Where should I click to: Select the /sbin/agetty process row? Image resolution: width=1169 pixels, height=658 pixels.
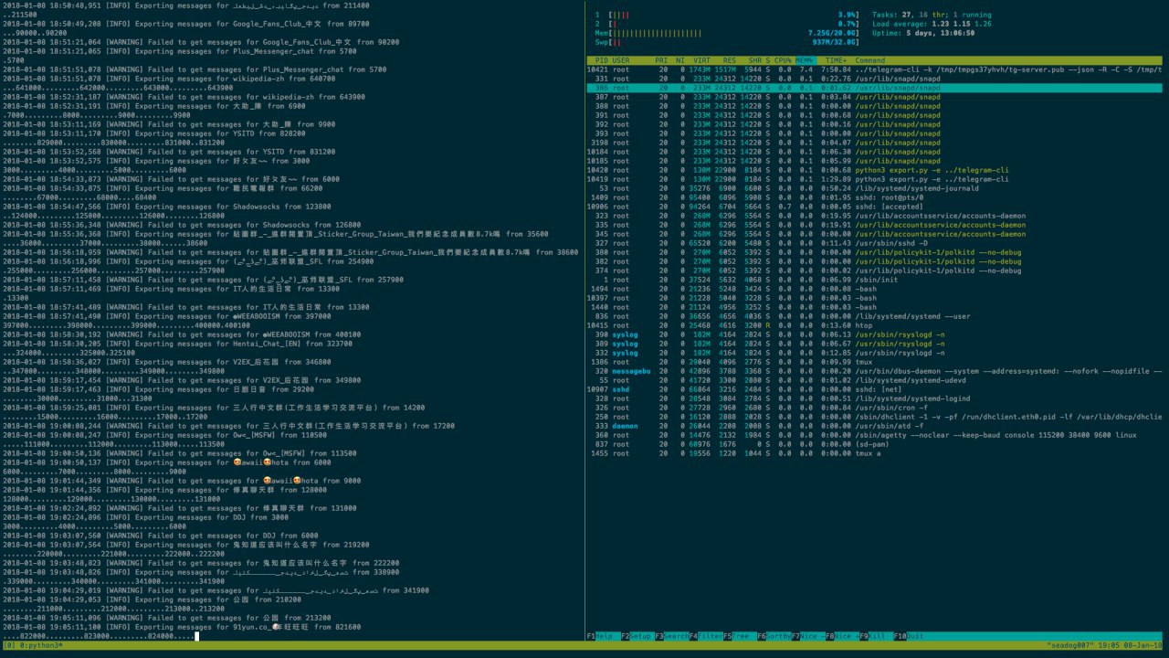click(x=875, y=435)
